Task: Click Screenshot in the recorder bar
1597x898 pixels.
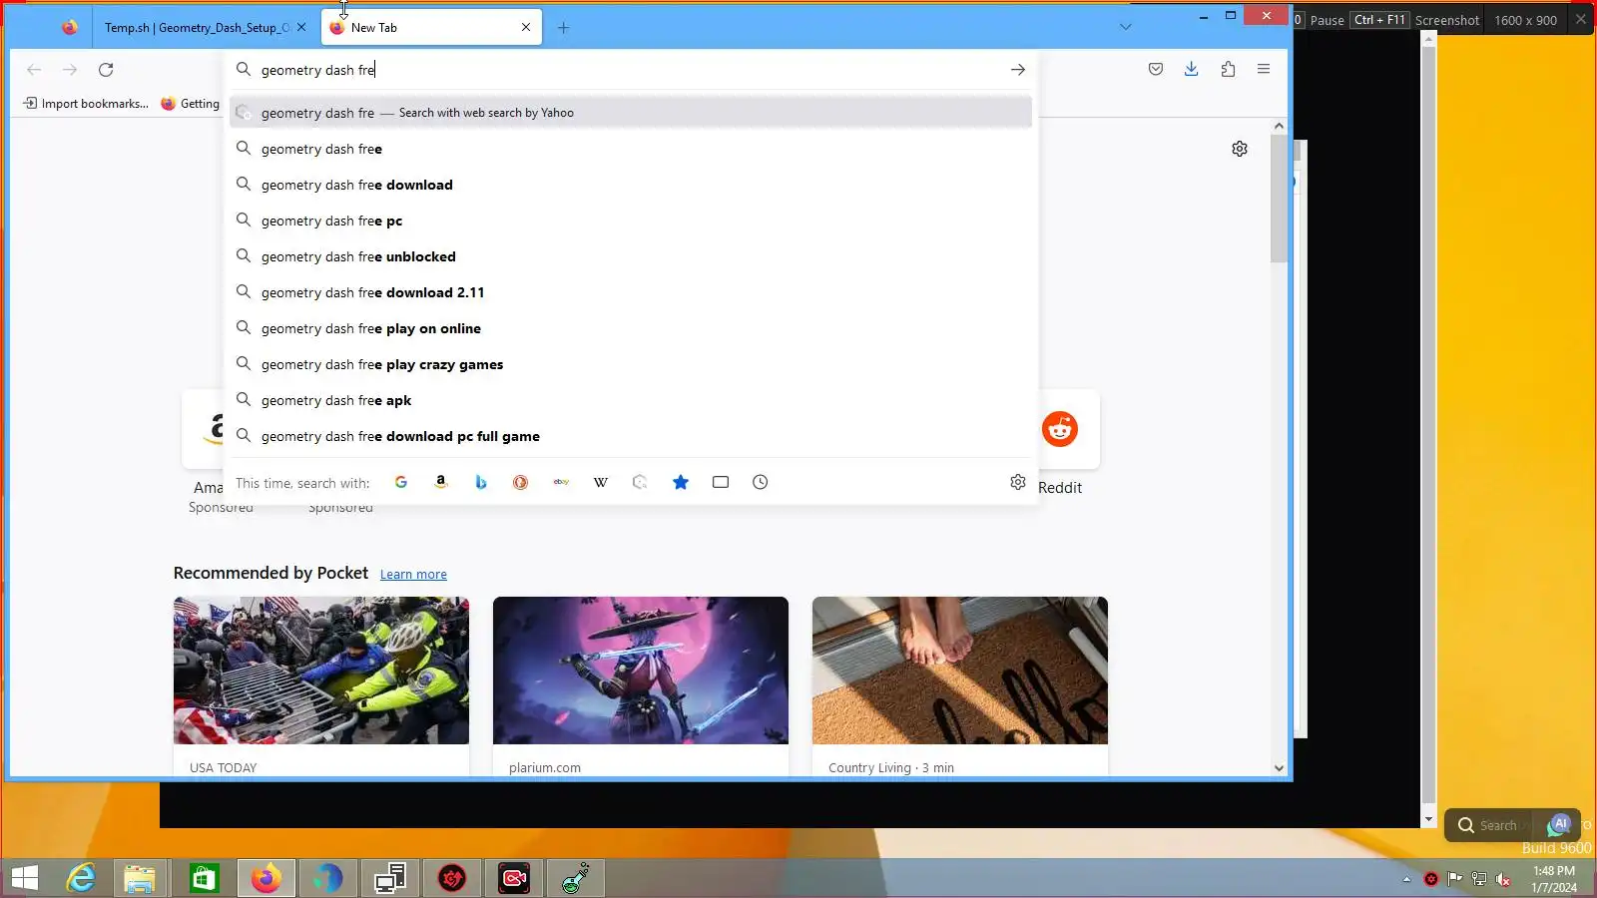Action: point(1447,20)
